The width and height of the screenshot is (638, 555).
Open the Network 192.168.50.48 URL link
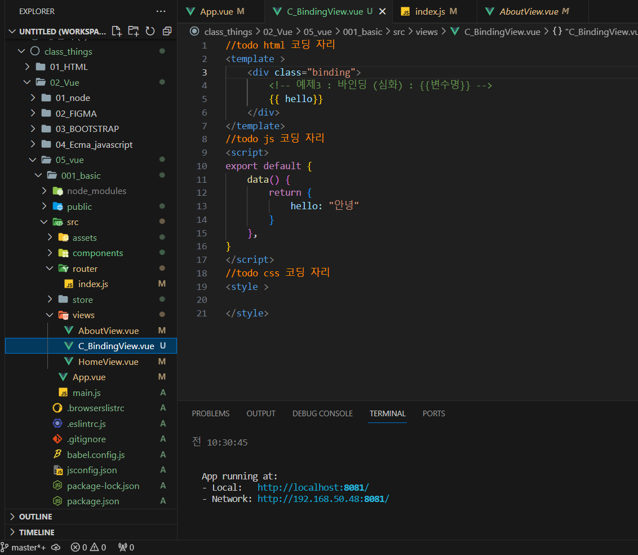(x=323, y=499)
